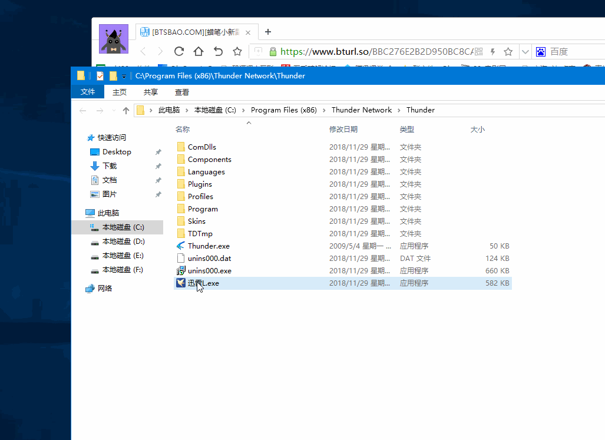This screenshot has width=605, height=440.
Task: Unpin Desktop from Quick access
Action: click(158, 151)
